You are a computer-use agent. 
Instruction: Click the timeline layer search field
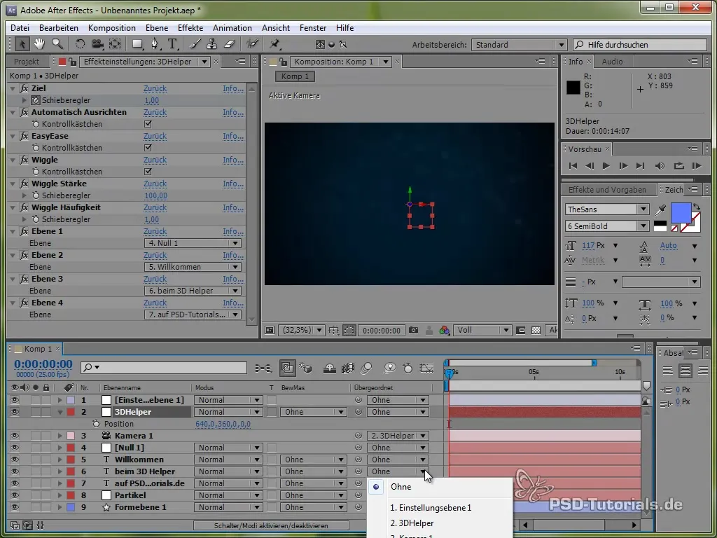click(164, 367)
